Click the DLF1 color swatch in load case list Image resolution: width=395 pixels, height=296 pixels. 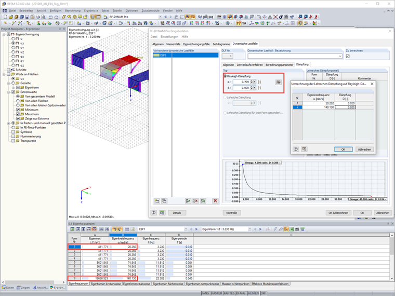point(156,55)
